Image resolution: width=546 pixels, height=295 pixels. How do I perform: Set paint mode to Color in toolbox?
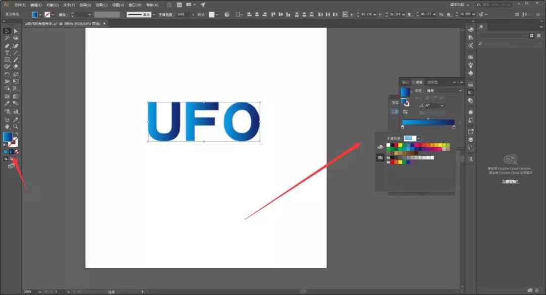click(x=6, y=152)
